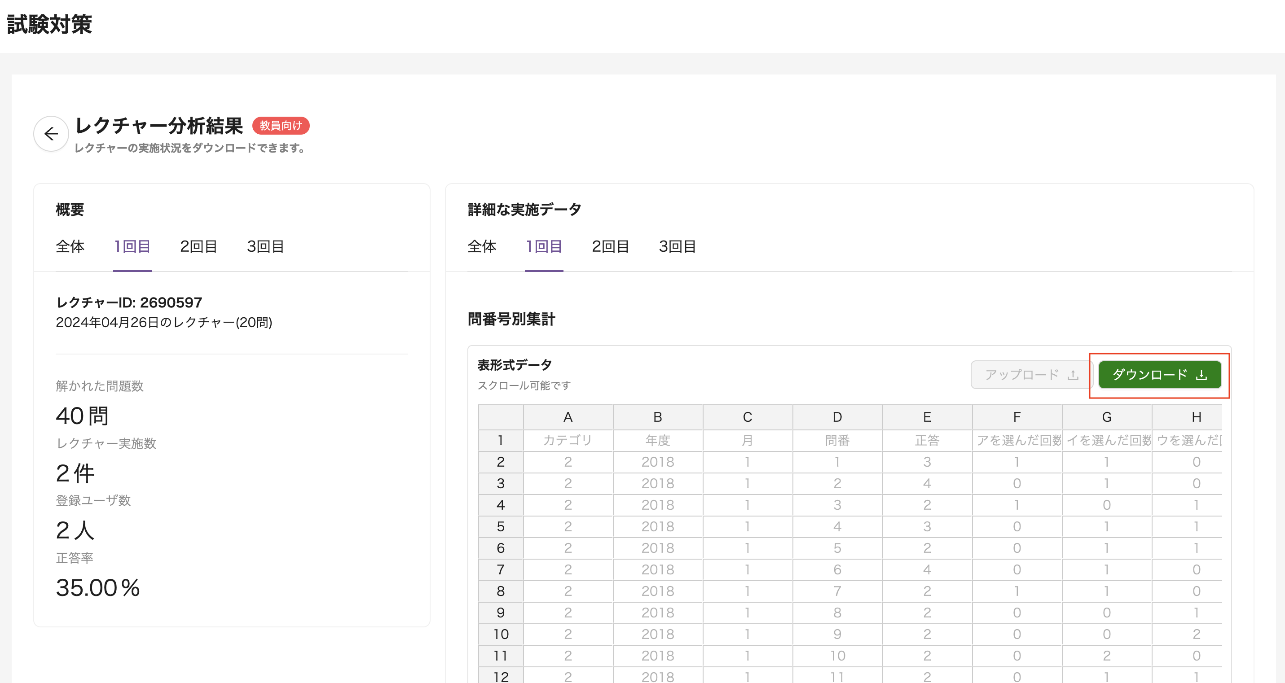Open 全体 tab in 詳細な実施データ
Image resolution: width=1285 pixels, height=683 pixels.
pos(481,246)
